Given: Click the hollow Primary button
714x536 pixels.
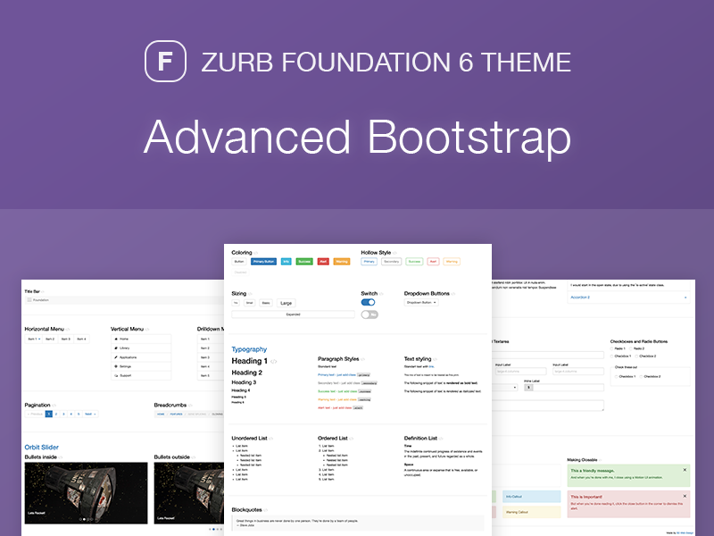Looking at the screenshot, I should point(369,262).
